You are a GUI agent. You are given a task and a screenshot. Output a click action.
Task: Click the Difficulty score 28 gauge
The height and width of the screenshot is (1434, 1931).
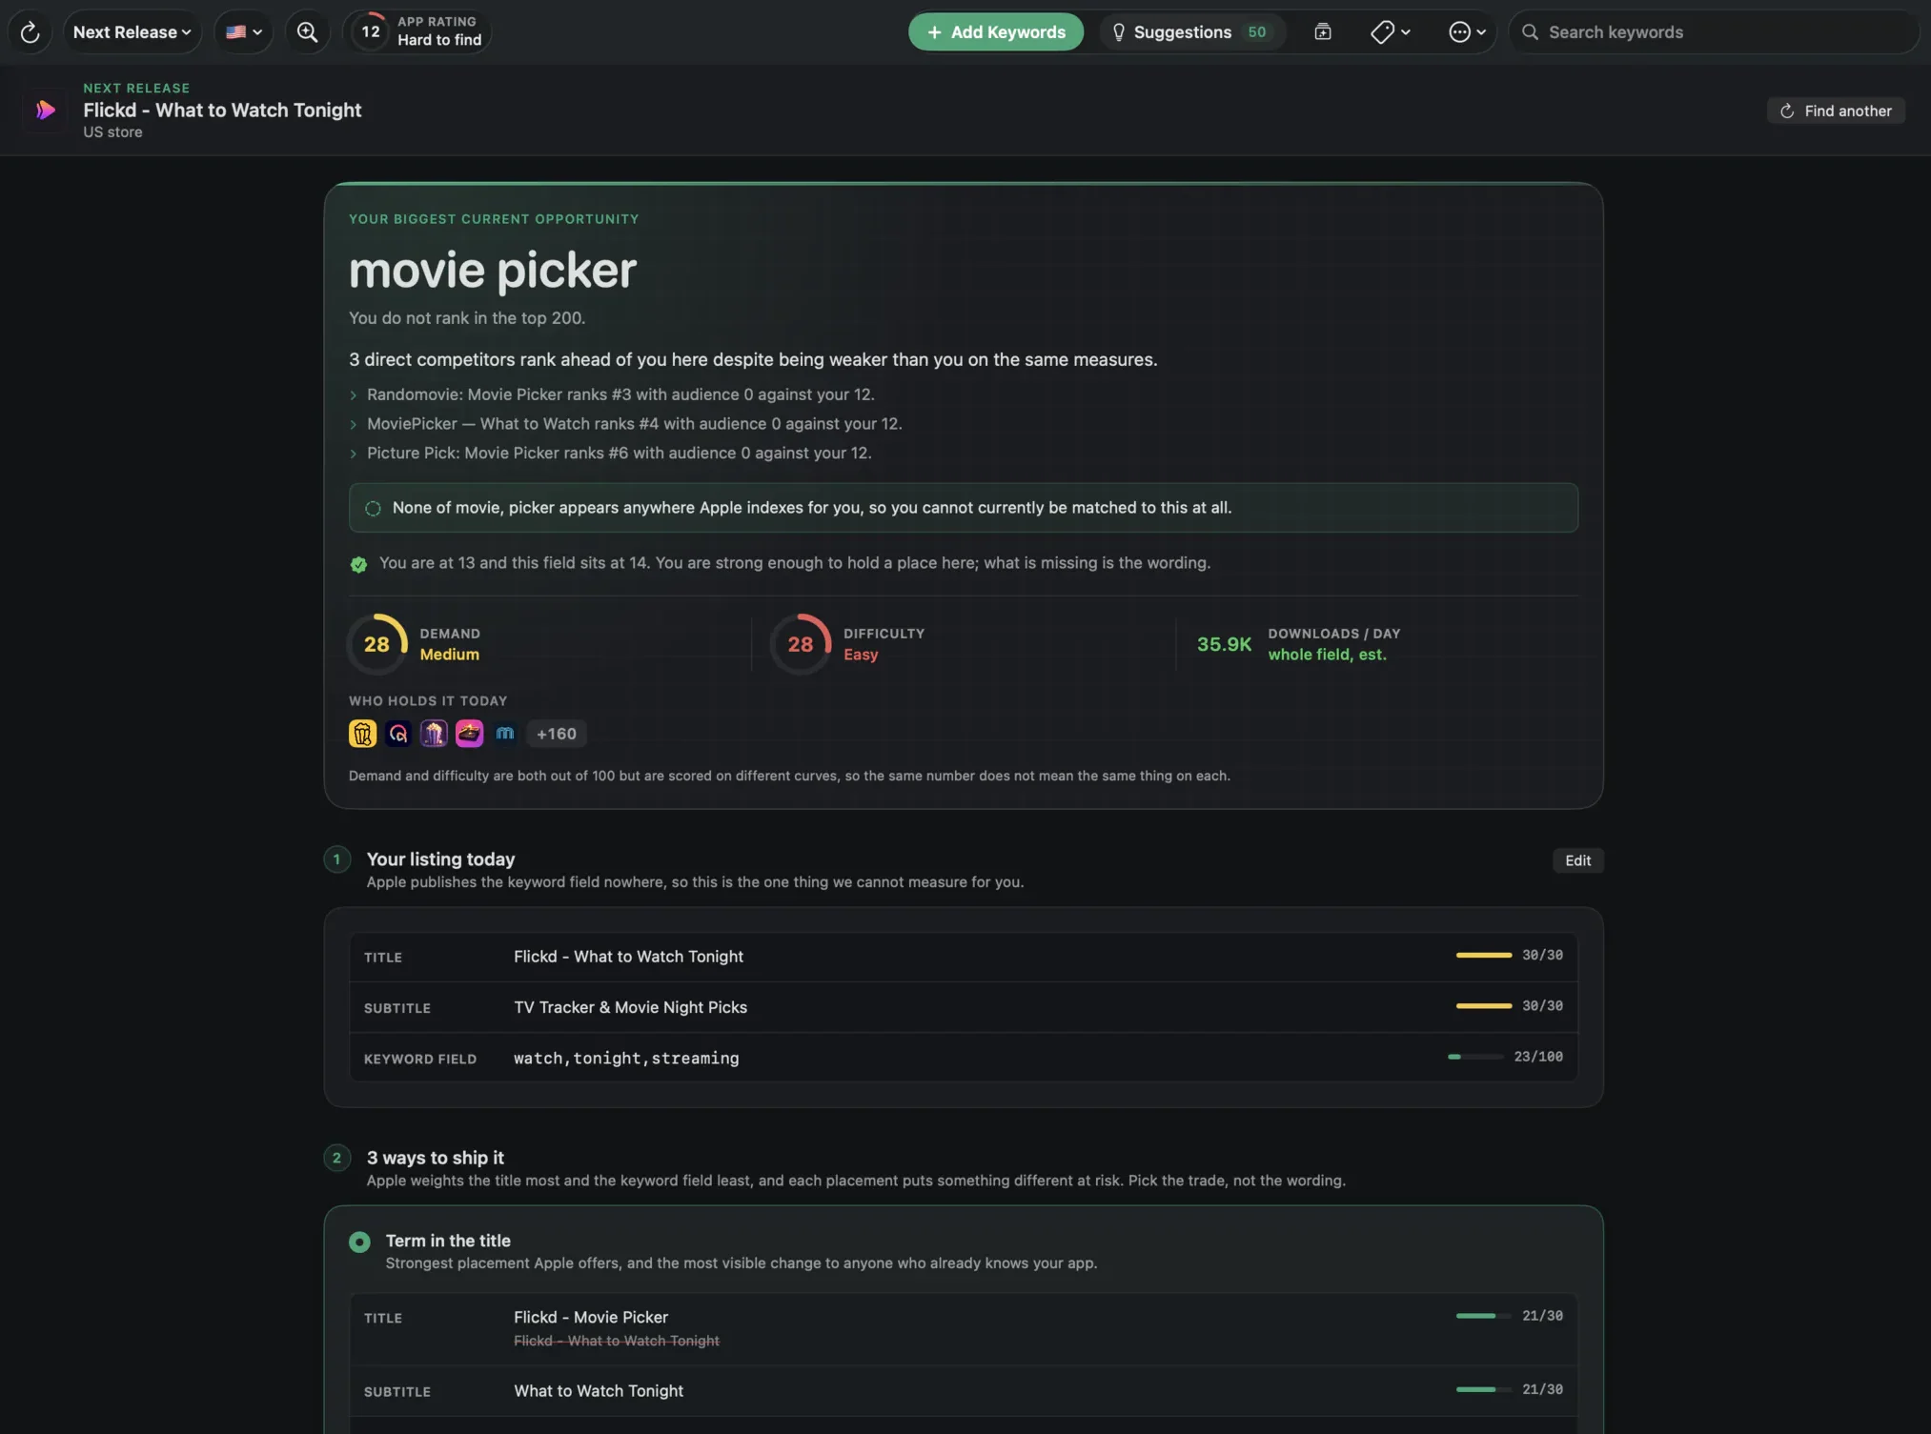coord(801,644)
